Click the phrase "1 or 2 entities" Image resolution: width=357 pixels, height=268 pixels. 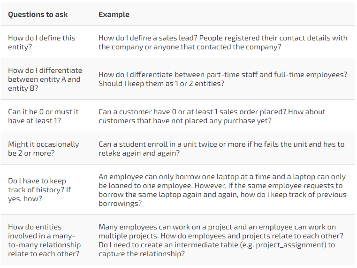[197, 84]
